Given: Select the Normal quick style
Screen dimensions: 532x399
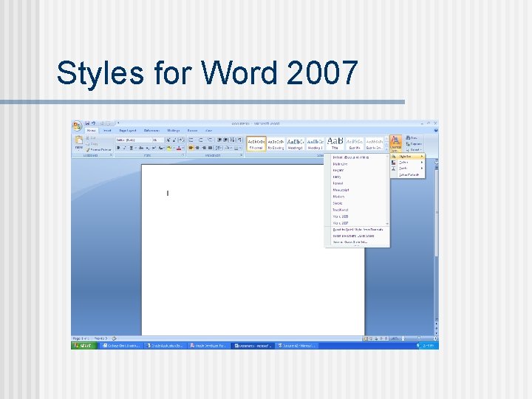Looking at the screenshot, I should (x=256, y=144).
